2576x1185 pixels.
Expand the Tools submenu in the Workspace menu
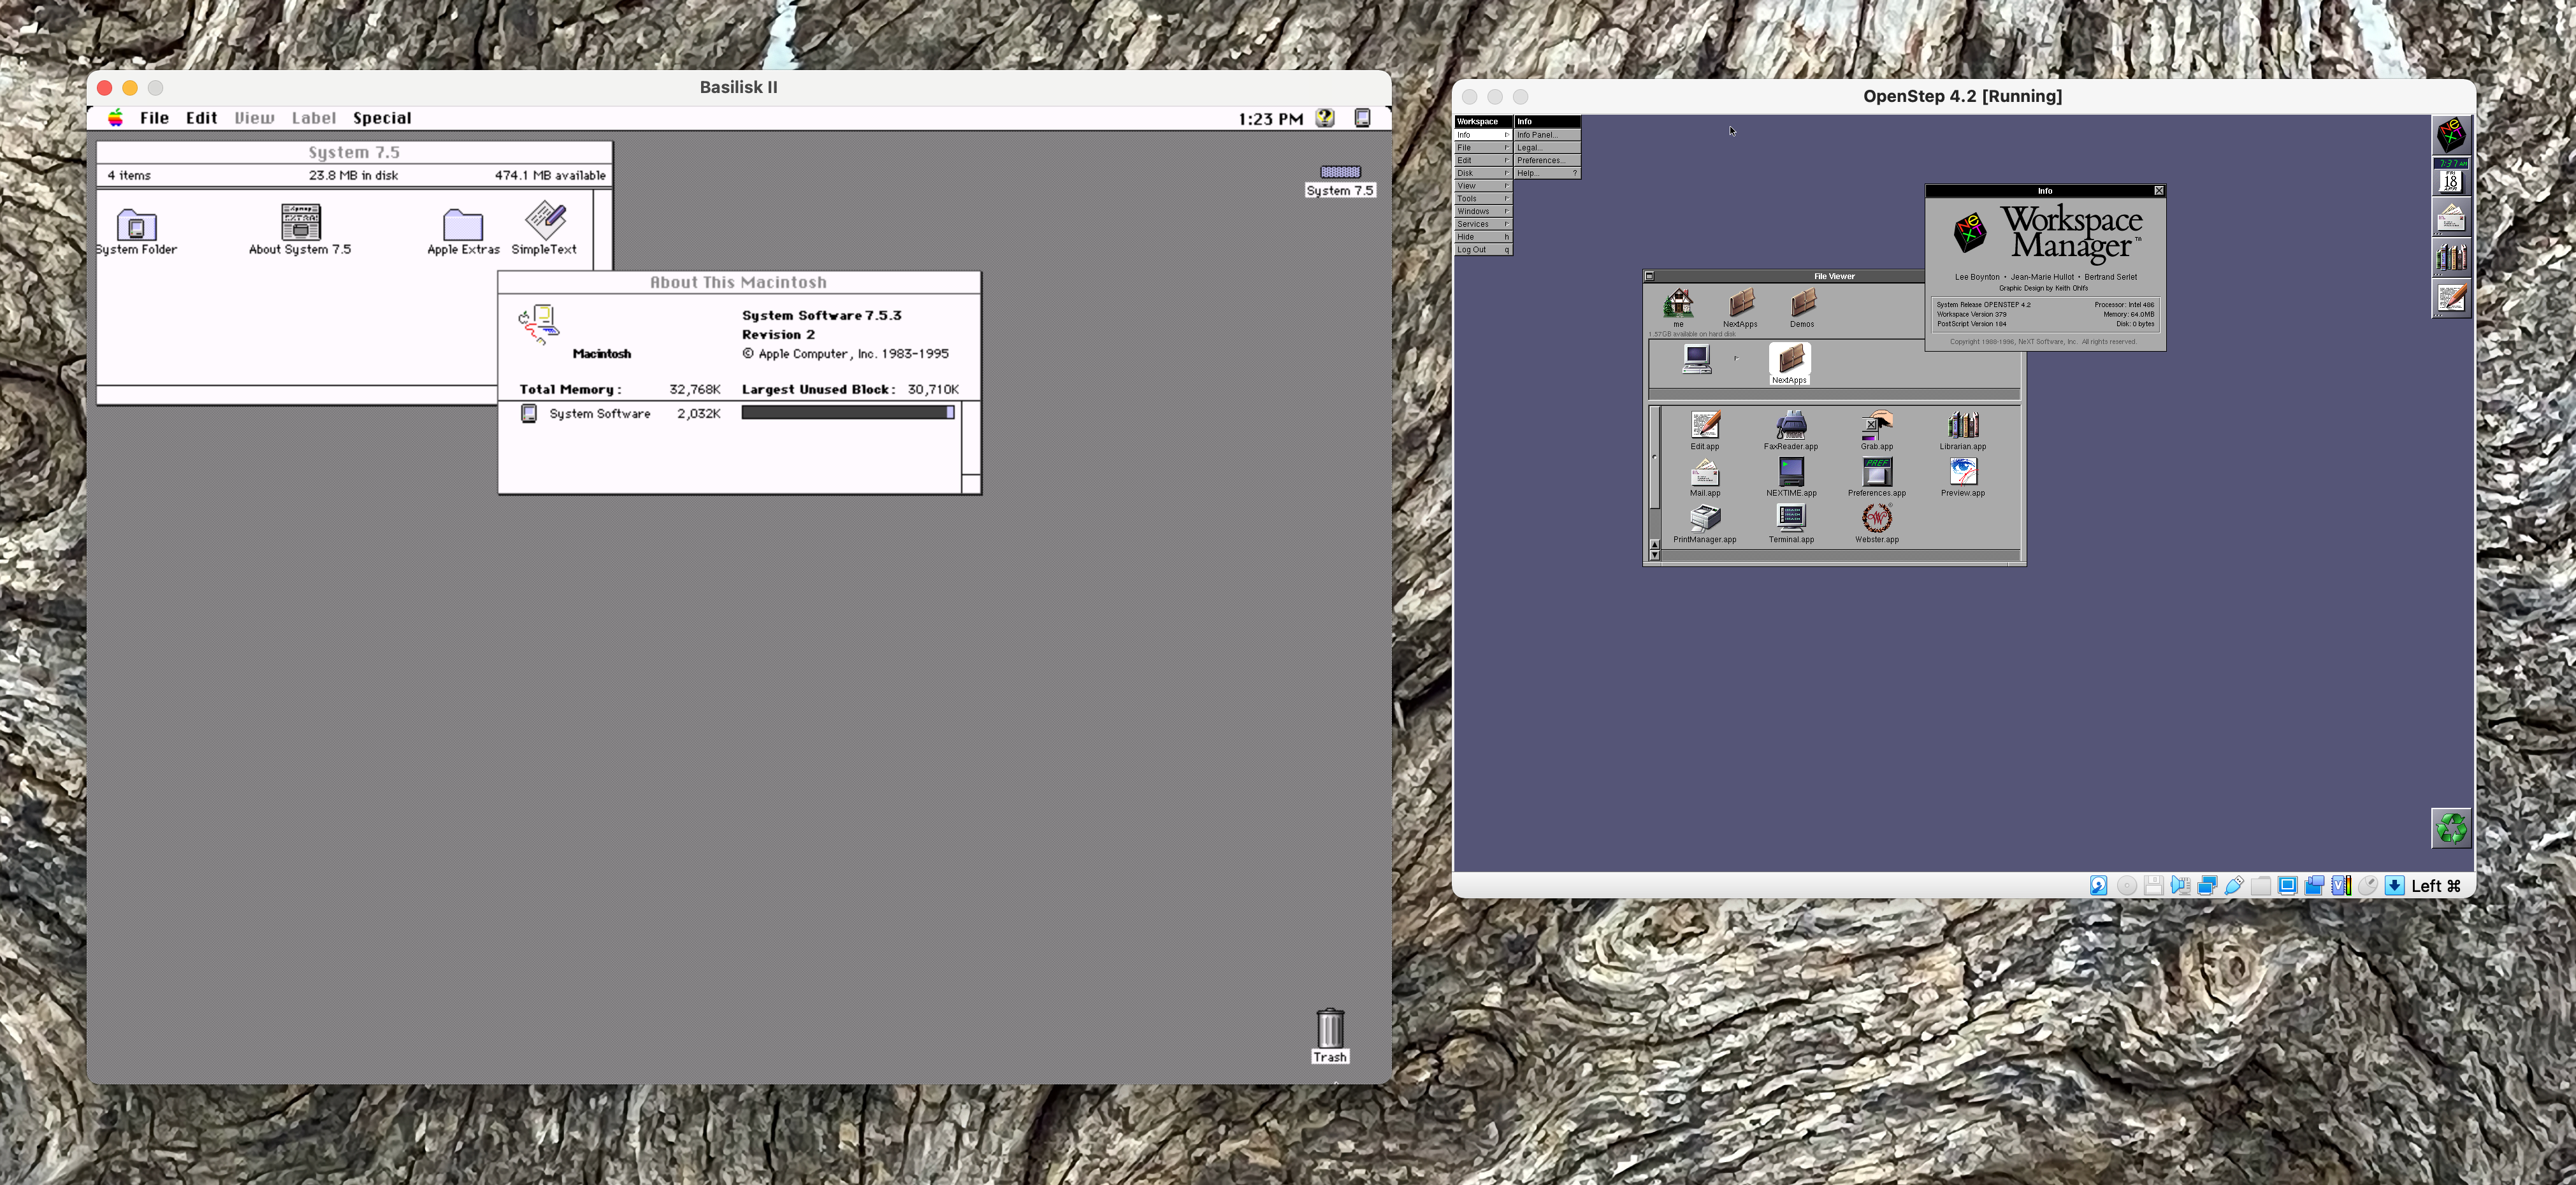(1483, 198)
